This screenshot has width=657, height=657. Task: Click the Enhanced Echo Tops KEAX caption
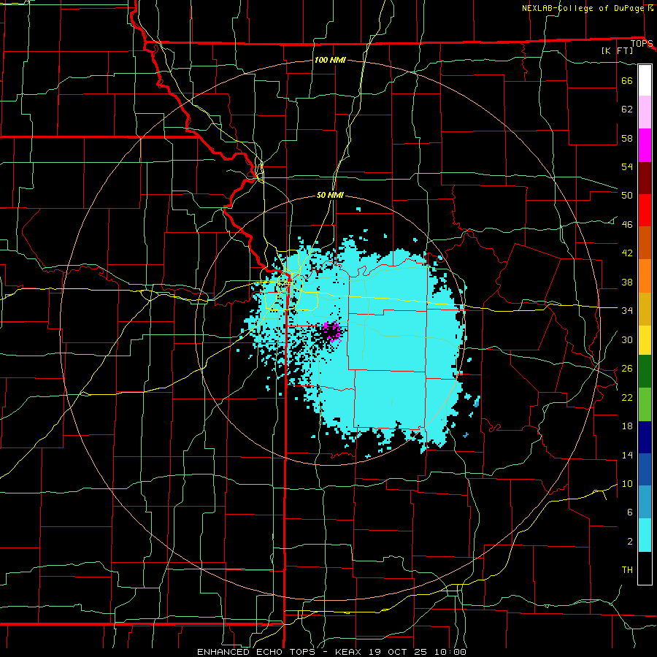pyautogui.click(x=331, y=652)
